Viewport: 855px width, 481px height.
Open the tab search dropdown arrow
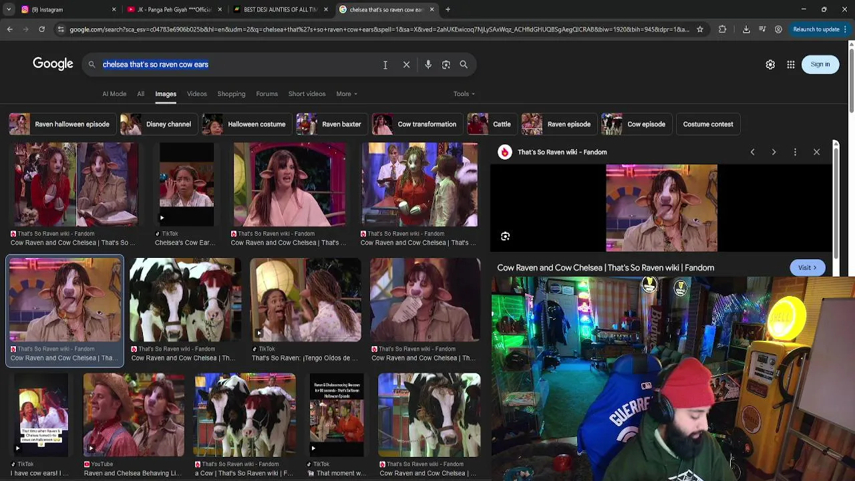tap(8, 9)
